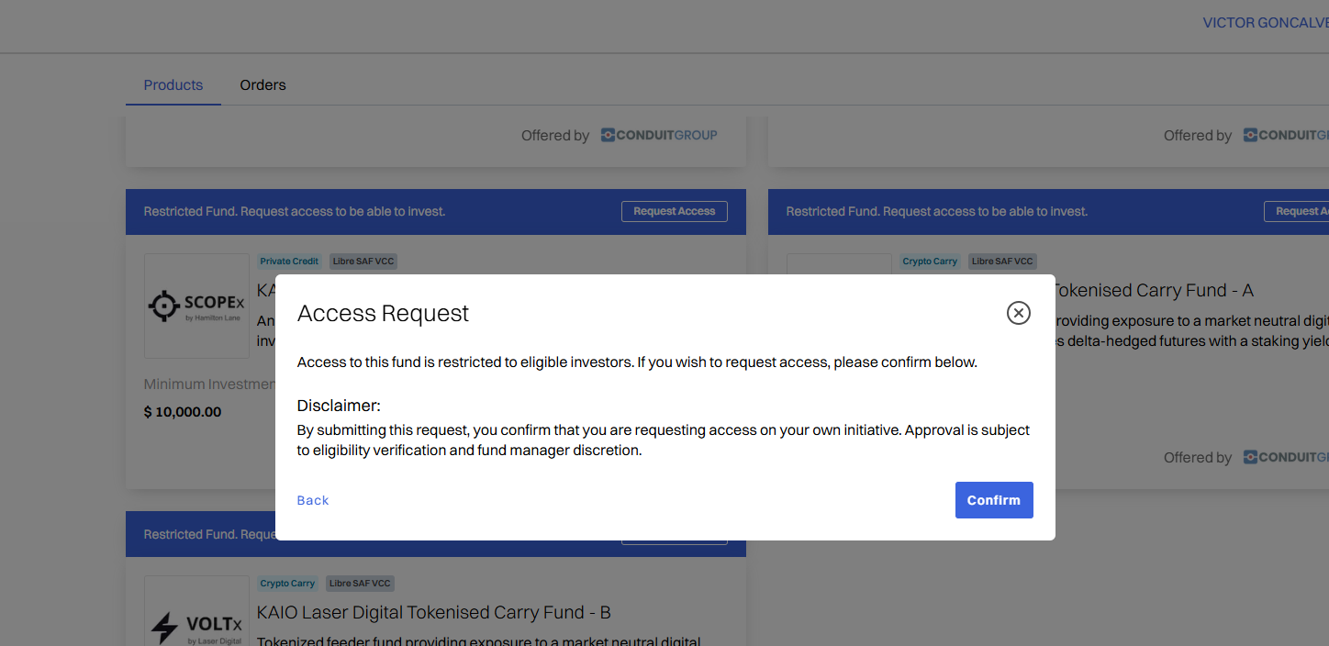Click Crypto Carry tag on Carry Fund A
Viewport: 1329px width, 646px height.
pos(930,262)
